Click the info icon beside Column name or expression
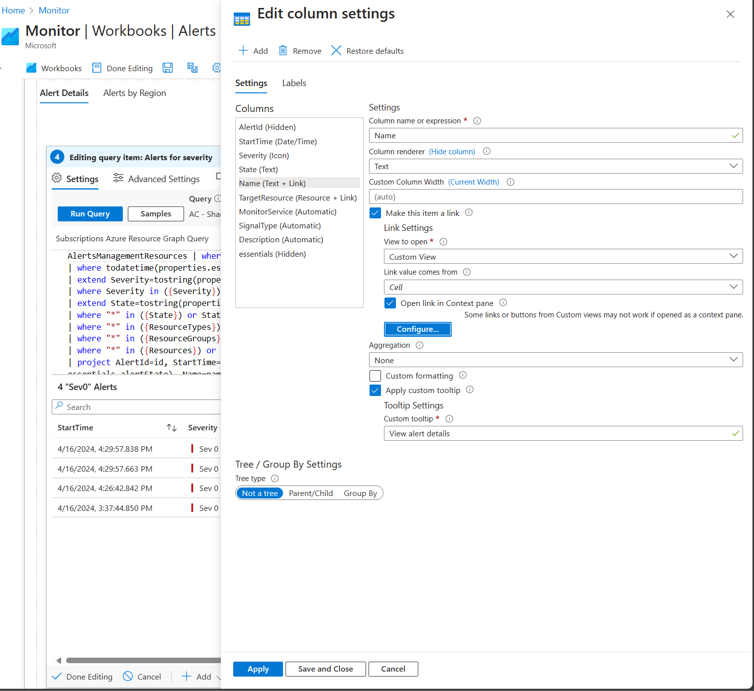 [477, 121]
